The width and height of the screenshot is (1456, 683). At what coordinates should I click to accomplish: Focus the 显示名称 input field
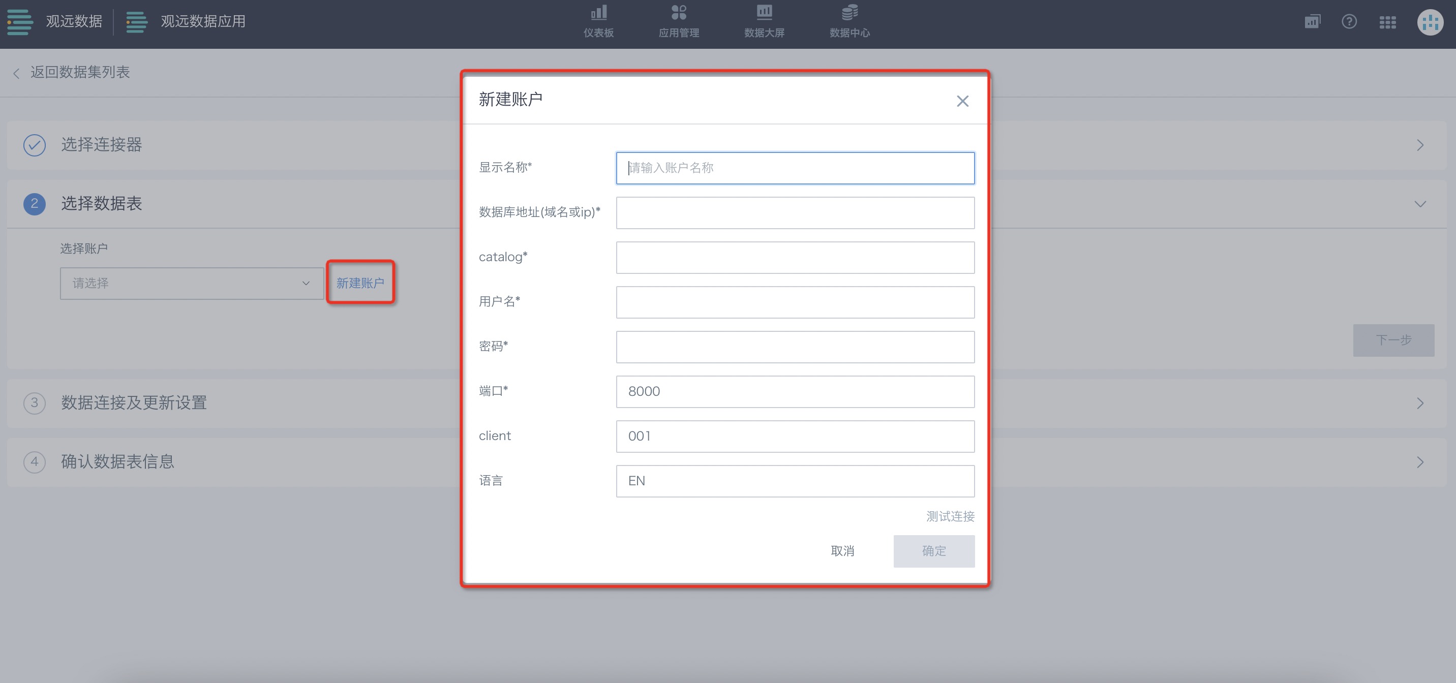pos(795,168)
